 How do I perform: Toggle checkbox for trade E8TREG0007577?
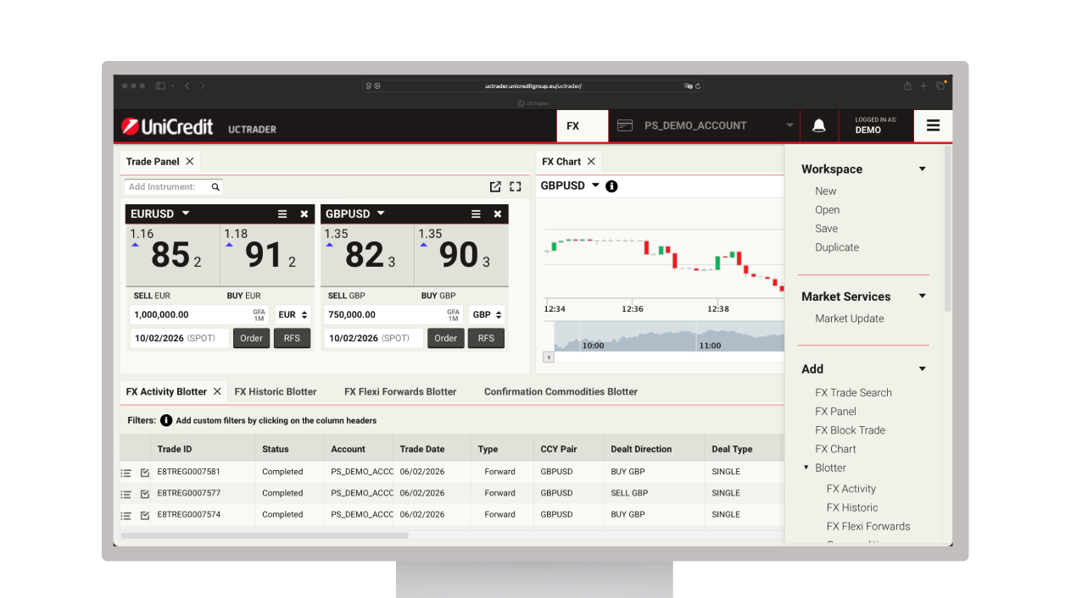(145, 494)
